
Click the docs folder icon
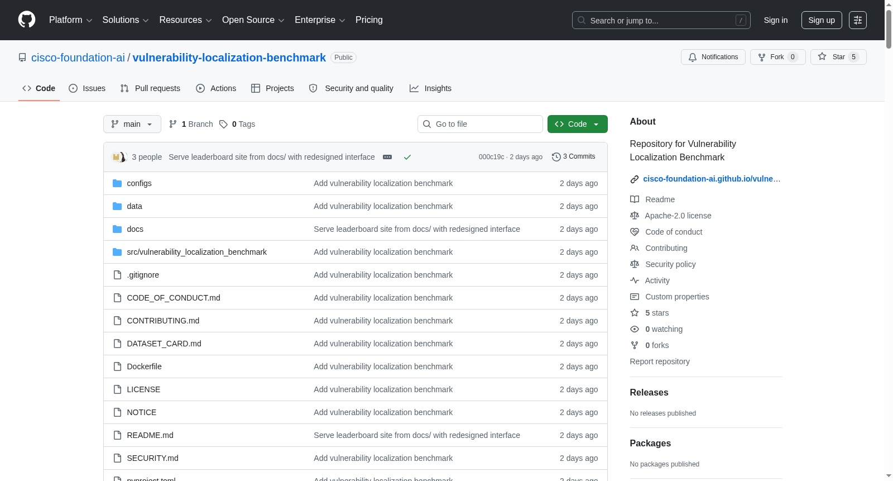click(117, 229)
